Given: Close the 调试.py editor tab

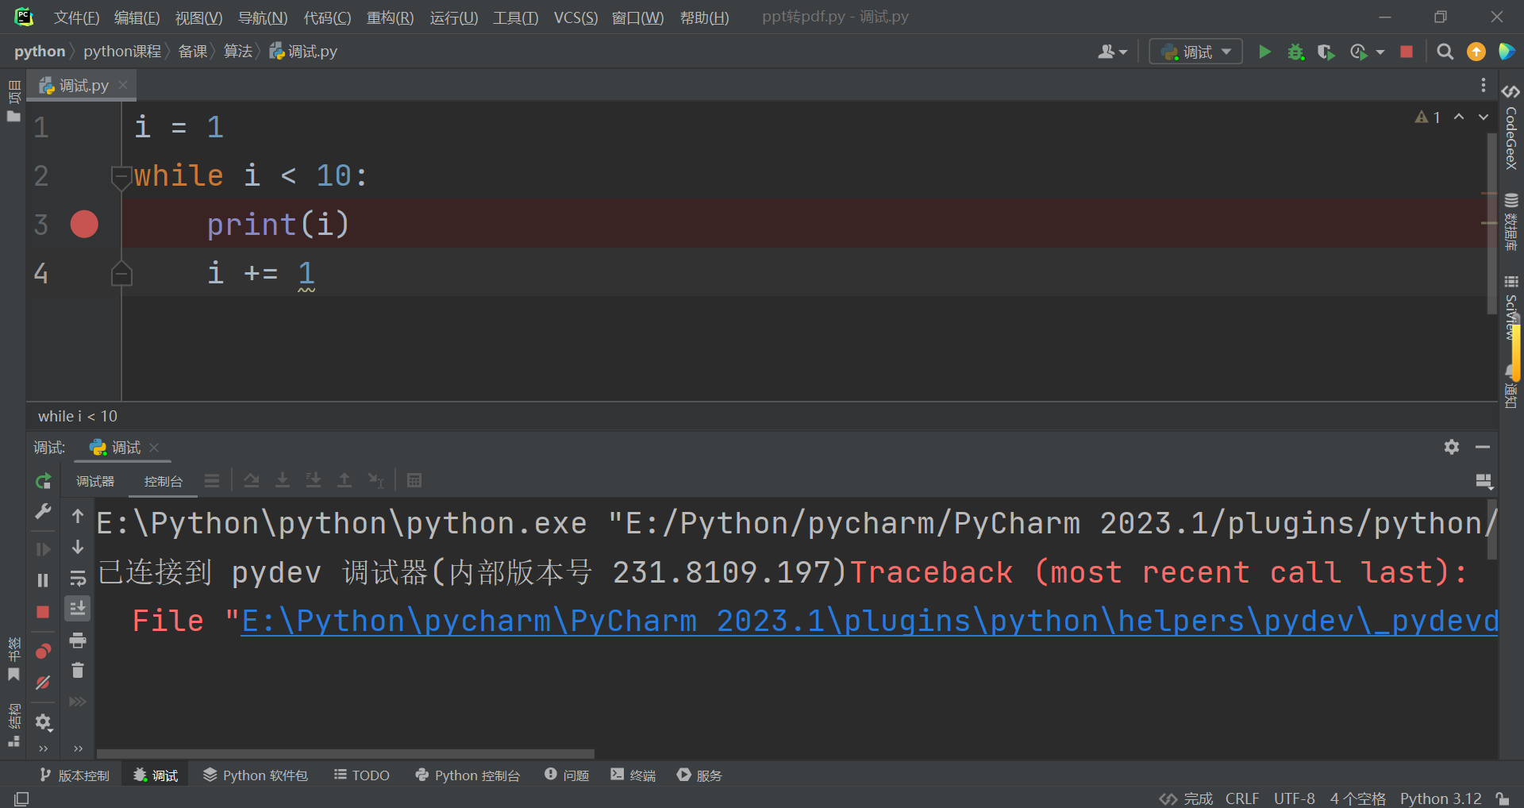Looking at the screenshot, I should coord(123,85).
